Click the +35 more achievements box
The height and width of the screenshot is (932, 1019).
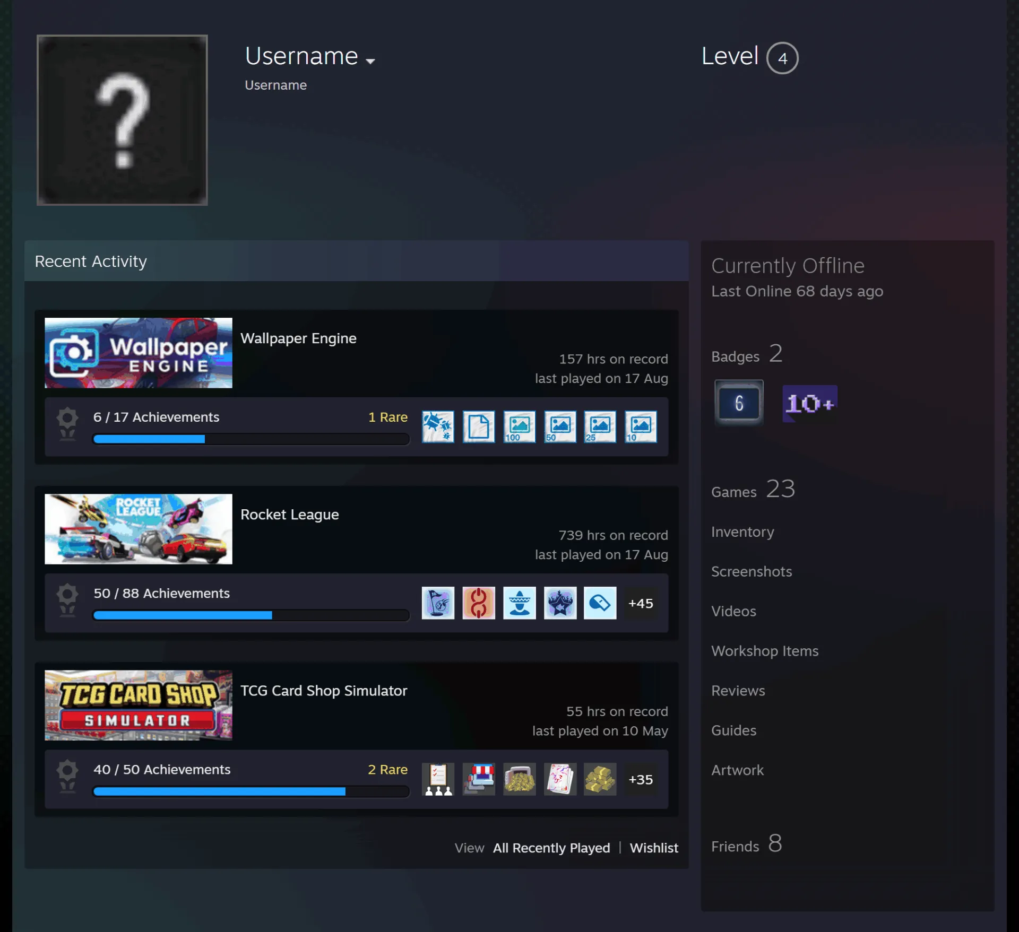click(x=641, y=779)
